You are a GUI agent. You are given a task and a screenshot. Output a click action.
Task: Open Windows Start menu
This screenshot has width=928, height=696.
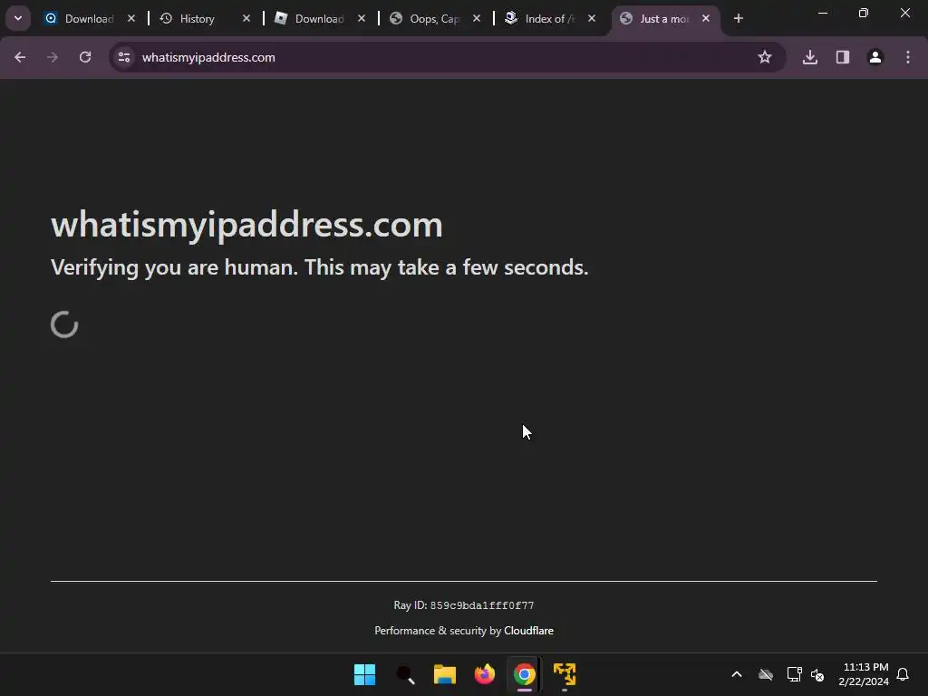[364, 674]
